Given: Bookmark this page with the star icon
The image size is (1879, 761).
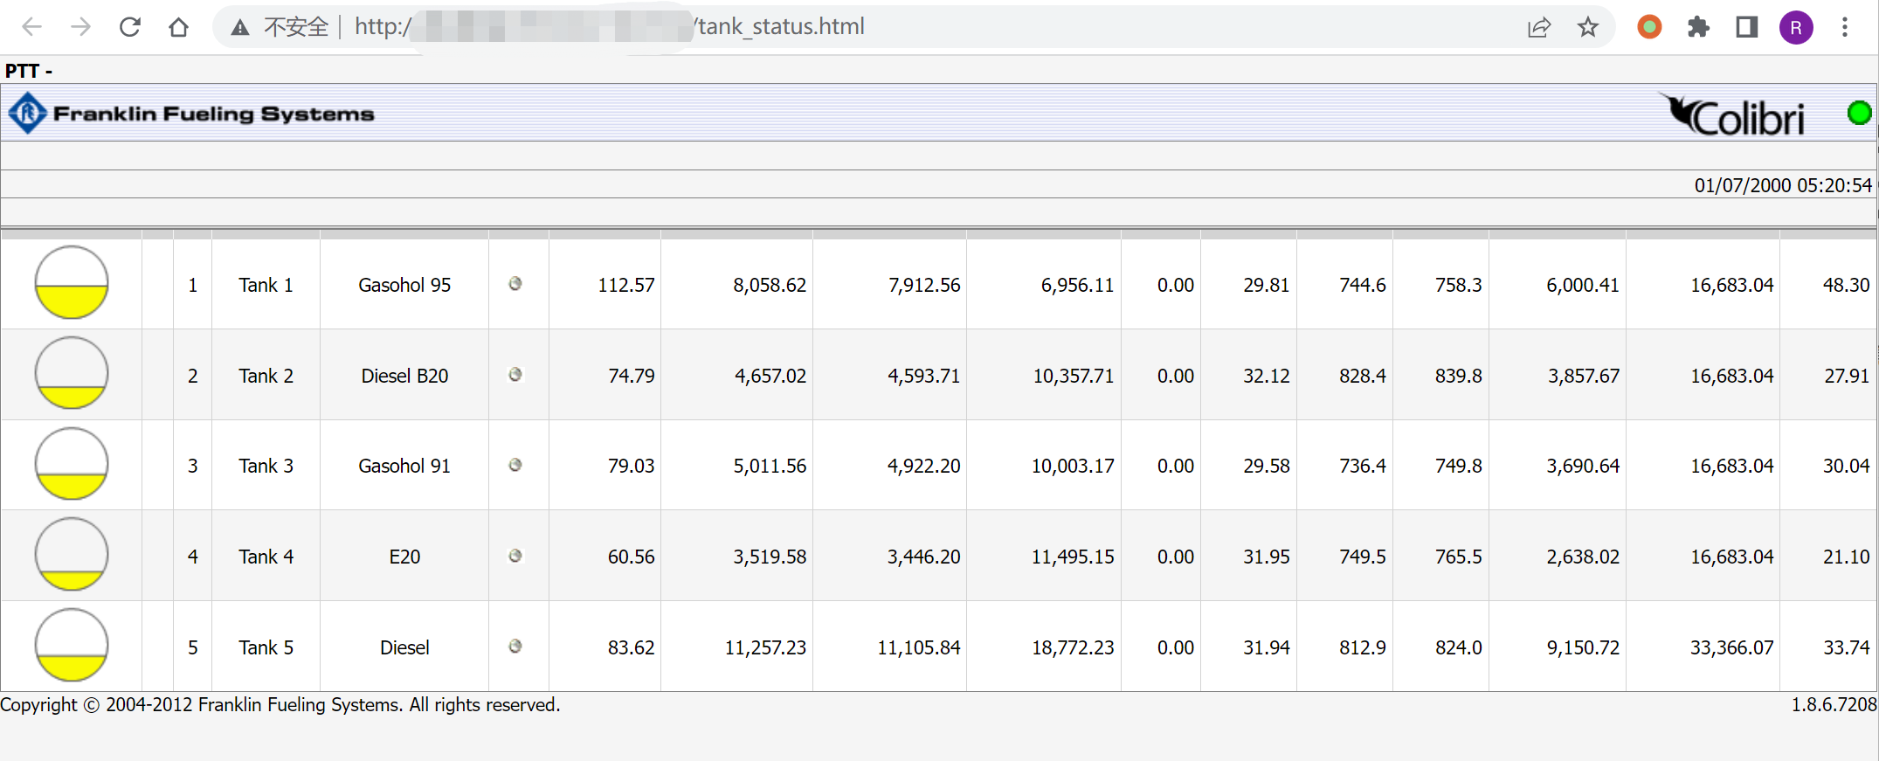Looking at the screenshot, I should coord(1587,27).
